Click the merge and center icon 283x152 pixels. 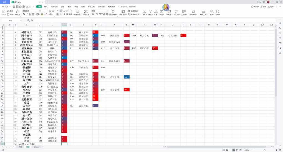pyautogui.click(x=77, y=11)
